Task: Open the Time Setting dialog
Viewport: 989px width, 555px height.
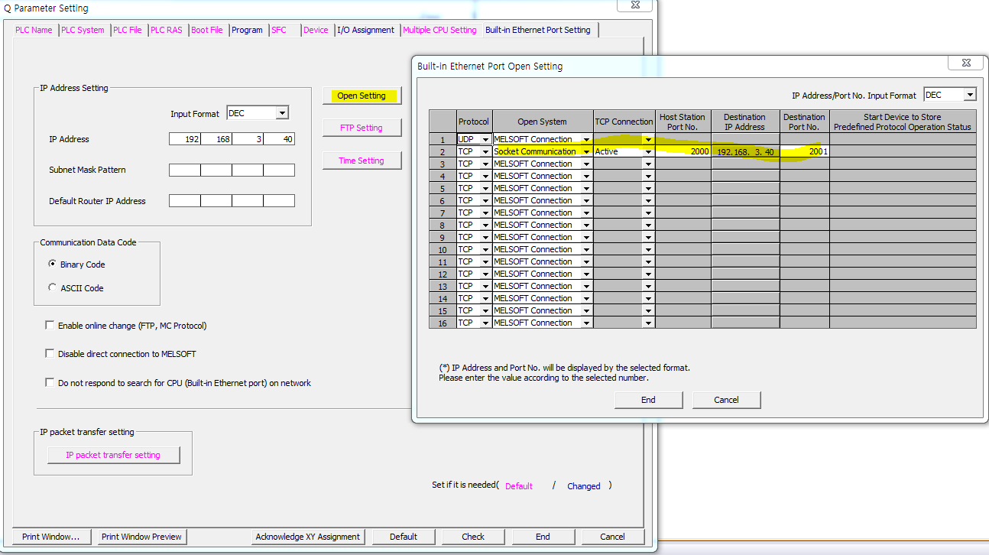Action: pyautogui.click(x=362, y=161)
